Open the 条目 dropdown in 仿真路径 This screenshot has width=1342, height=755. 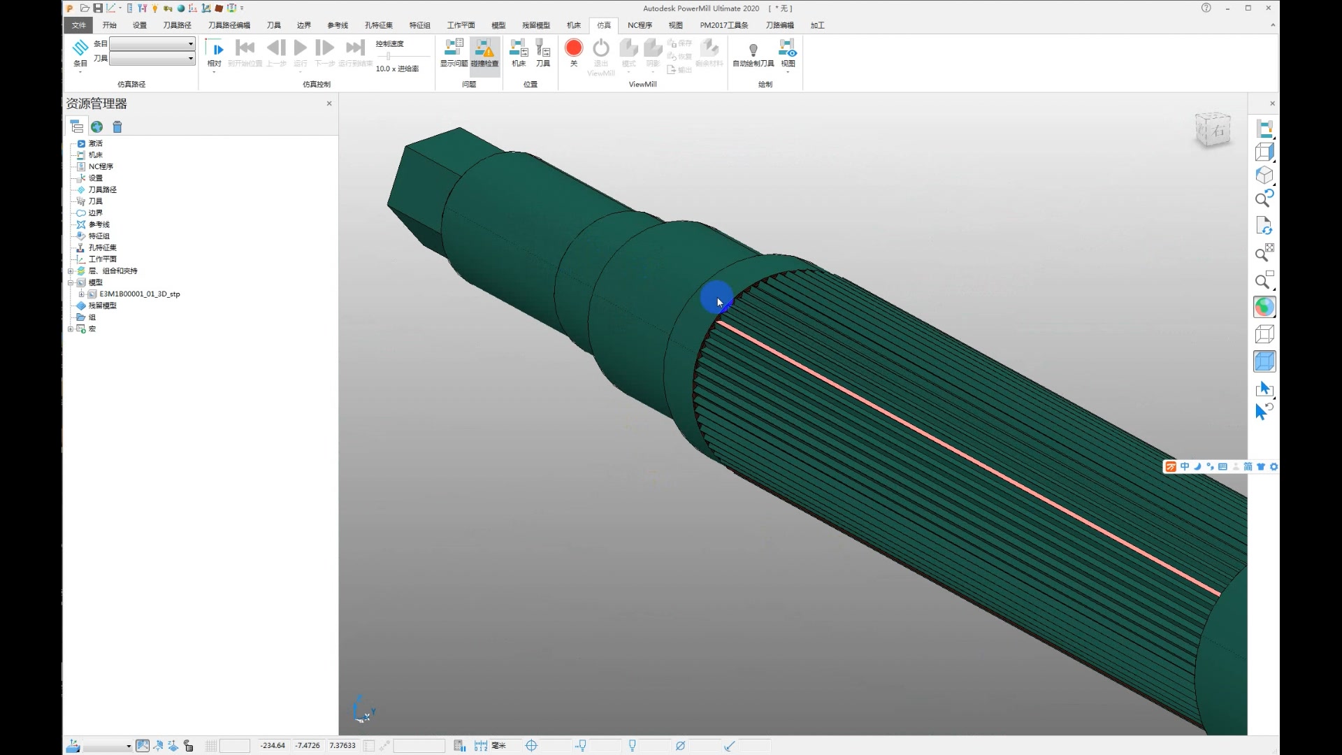[x=189, y=43]
